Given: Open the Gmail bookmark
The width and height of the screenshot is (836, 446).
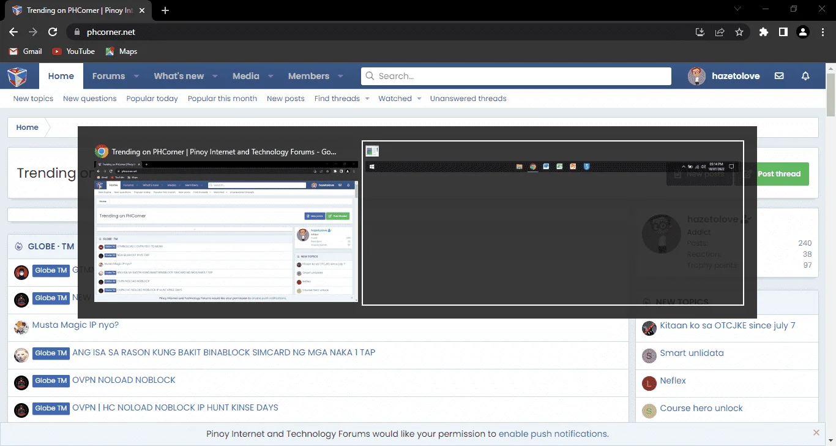Looking at the screenshot, I should 26,51.
